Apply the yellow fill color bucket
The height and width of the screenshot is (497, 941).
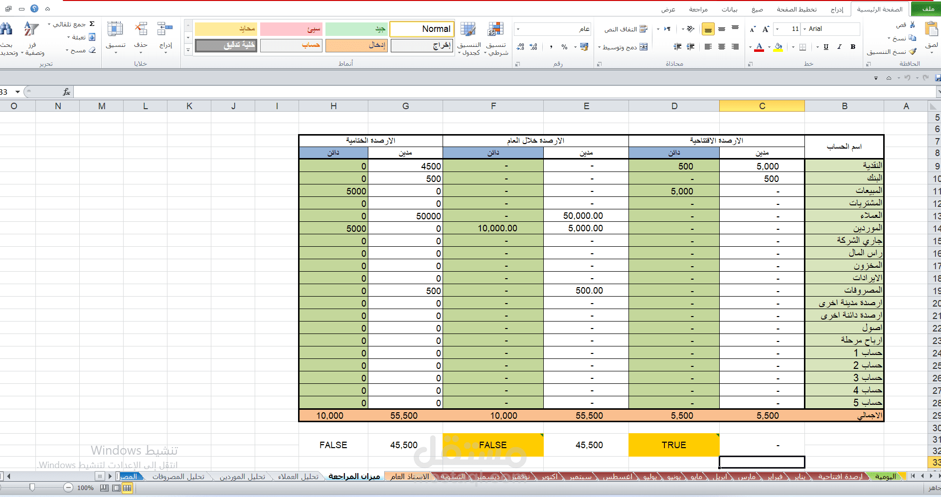pos(779,47)
